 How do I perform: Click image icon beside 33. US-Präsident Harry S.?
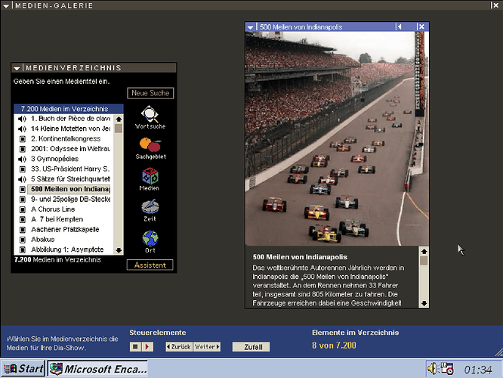pyautogui.click(x=23, y=169)
